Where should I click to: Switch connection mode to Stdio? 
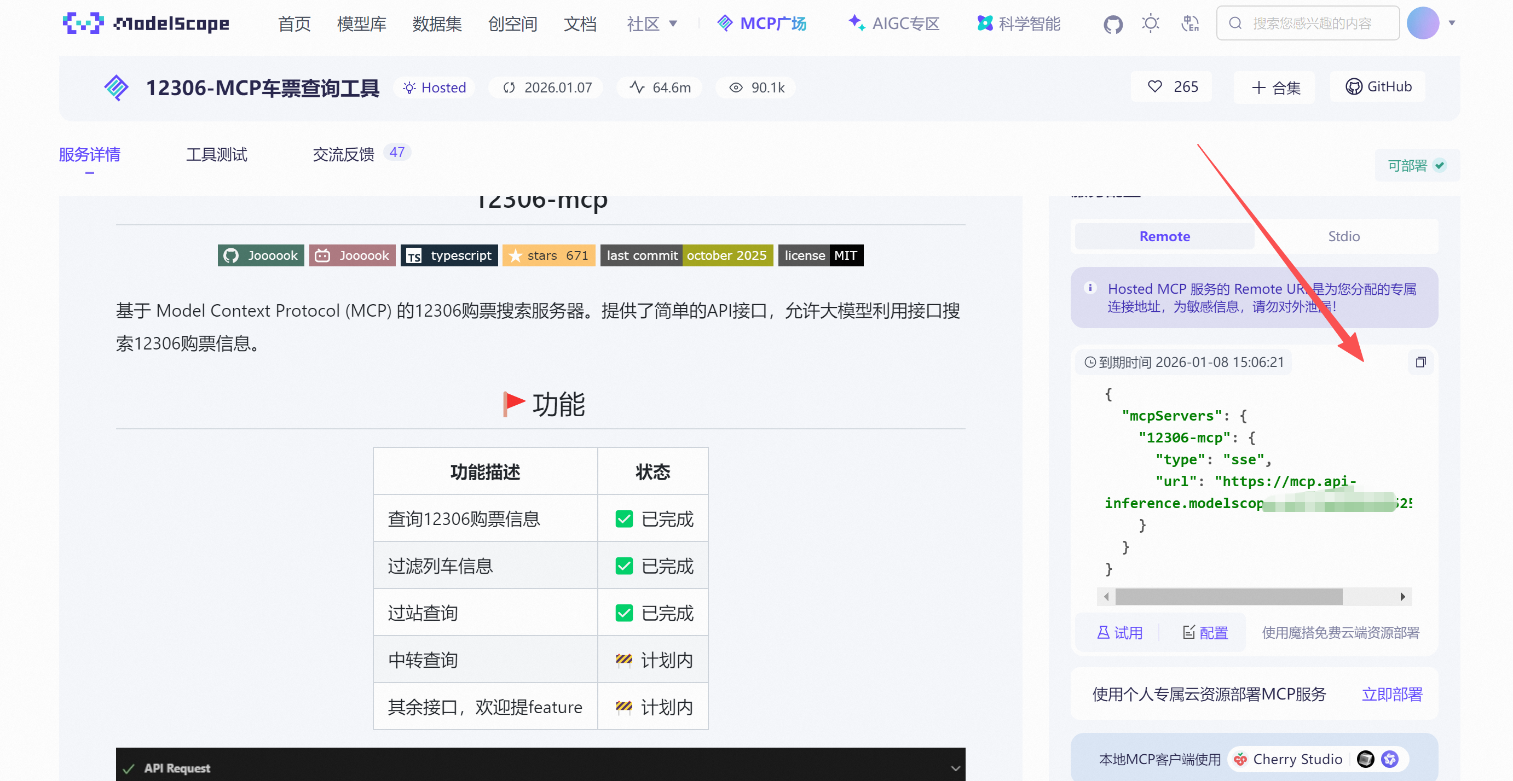[x=1344, y=236]
